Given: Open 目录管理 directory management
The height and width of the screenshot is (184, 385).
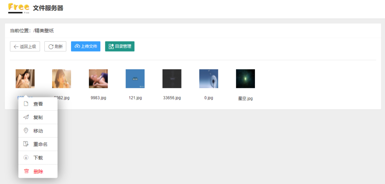Looking at the screenshot, I should (x=120, y=46).
